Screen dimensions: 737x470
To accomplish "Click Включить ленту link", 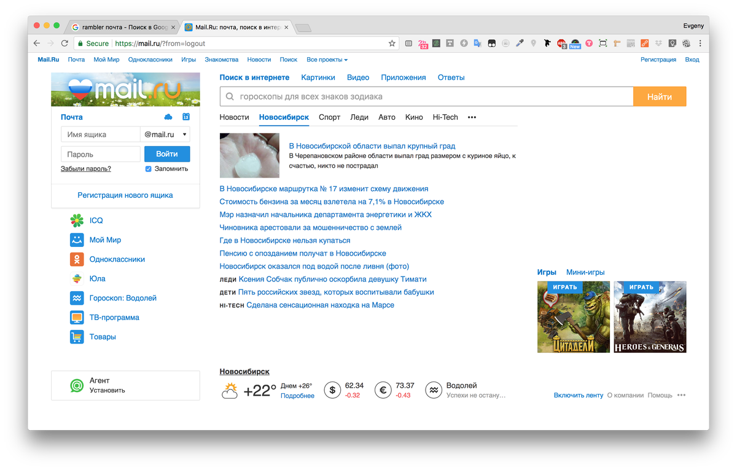I will click(x=579, y=395).
